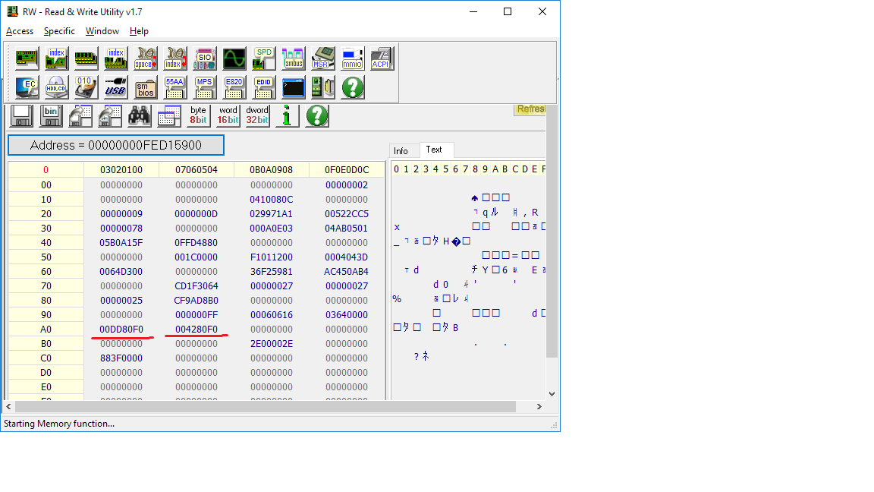The image size is (874, 492).
Task: Open the SPD memory info tool
Action: [x=263, y=58]
